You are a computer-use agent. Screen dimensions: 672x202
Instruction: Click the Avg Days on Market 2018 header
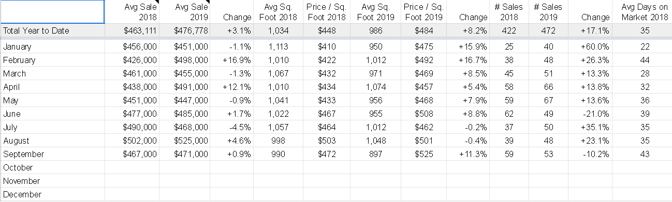click(642, 12)
